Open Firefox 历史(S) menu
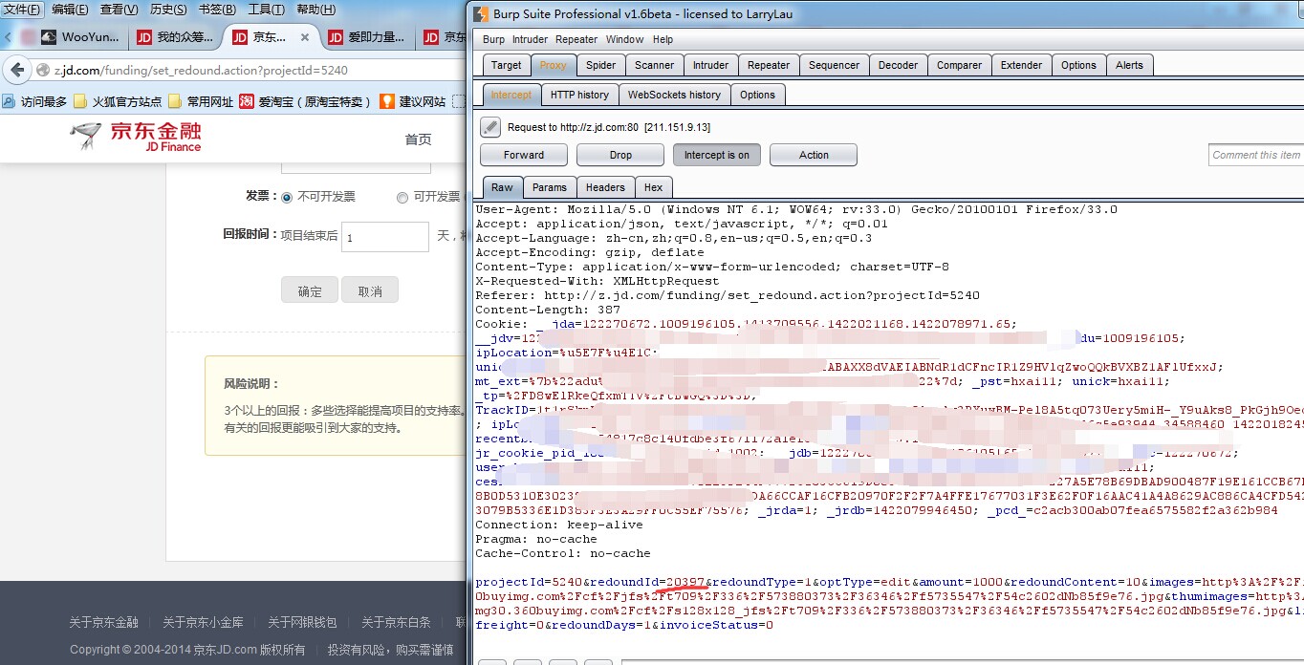Image resolution: width=1304 pixels, height=665 pixels. [168, 10]
